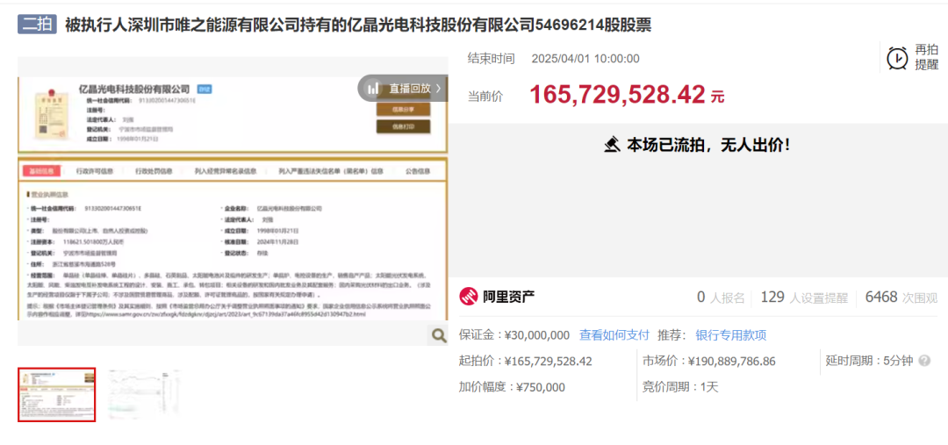Click the 二拍 auction round badge
Image resolution: width=948 pixels, height=445 pixels.
[37, 24]
